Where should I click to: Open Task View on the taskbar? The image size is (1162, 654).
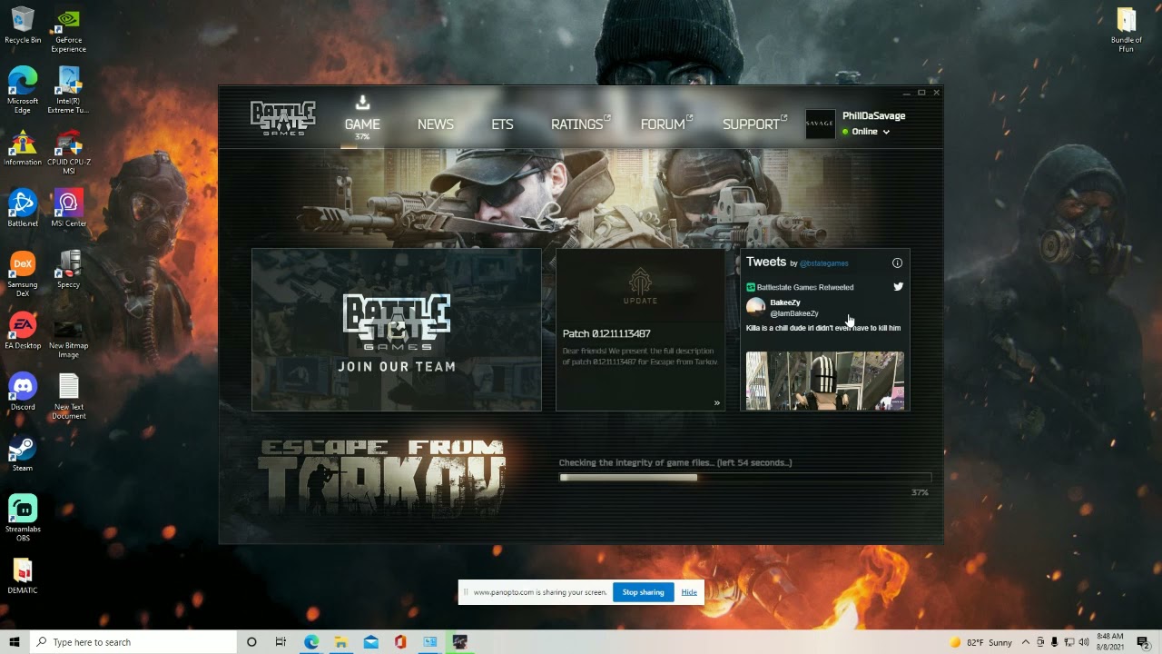pos(281,642)
